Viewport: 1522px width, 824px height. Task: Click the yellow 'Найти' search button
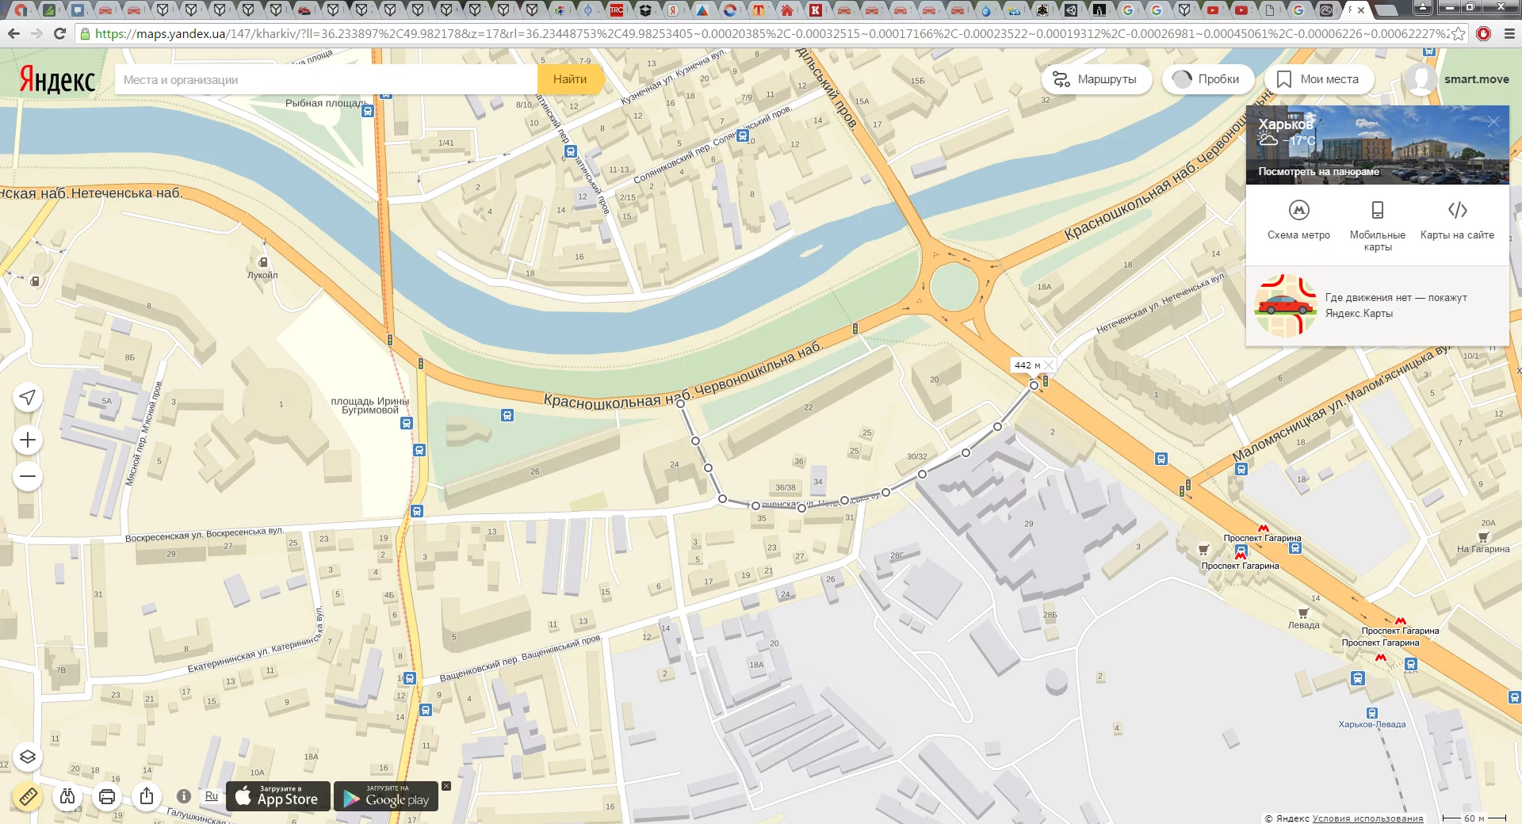tap(570, 79)
